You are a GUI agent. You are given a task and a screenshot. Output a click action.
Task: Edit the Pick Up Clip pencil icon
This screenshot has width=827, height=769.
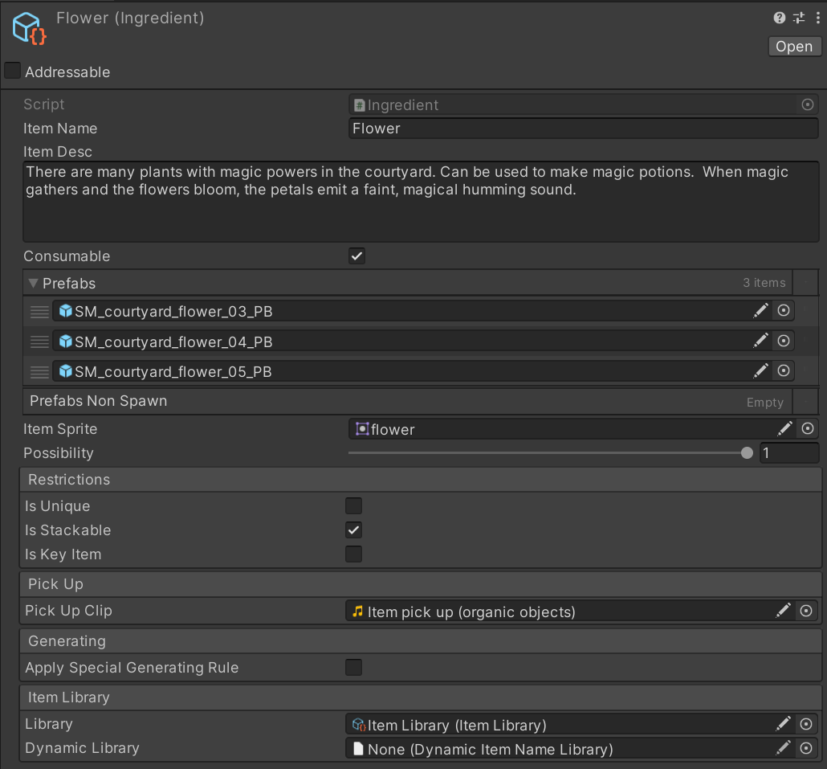coord(784,612)
